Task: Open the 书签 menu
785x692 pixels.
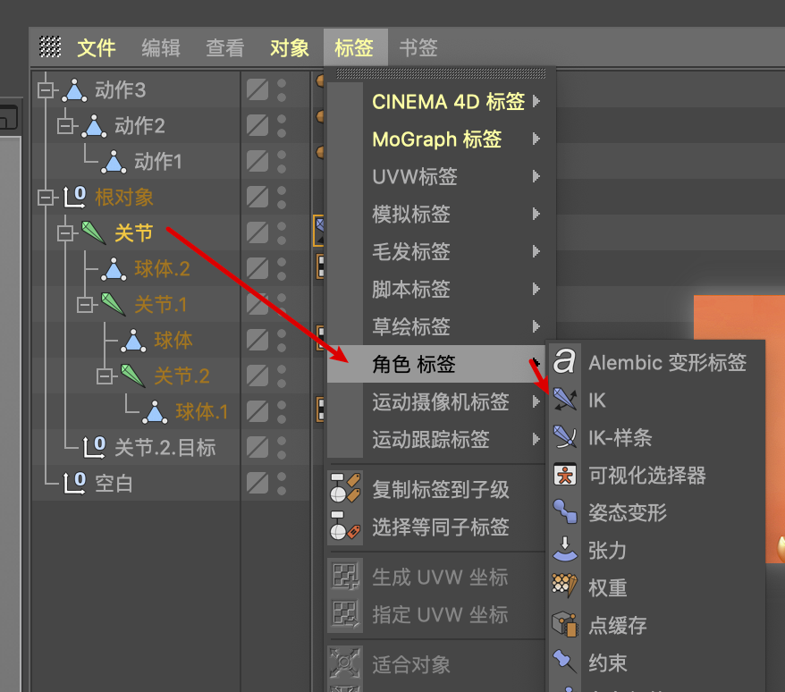Action: [x=418, y=48]
